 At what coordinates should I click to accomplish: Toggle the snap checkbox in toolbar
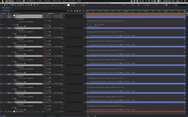(52, 5)
